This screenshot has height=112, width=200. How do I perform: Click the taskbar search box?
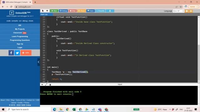coord(29,109)
